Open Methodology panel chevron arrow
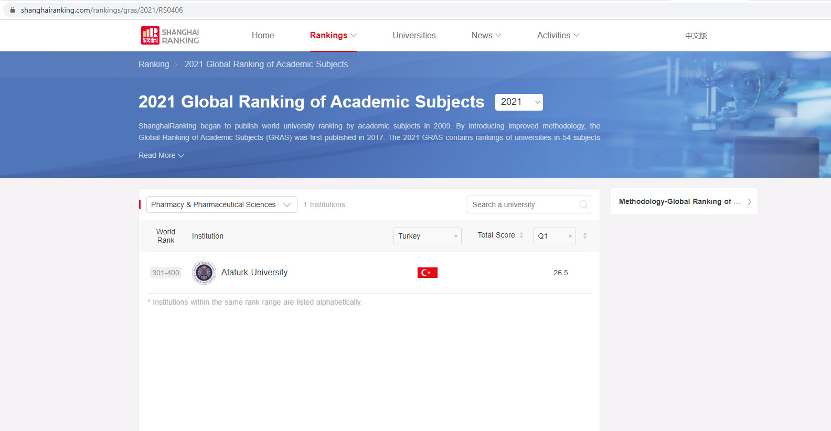This screenshot has height=431, width=831. tap(749, 202)
